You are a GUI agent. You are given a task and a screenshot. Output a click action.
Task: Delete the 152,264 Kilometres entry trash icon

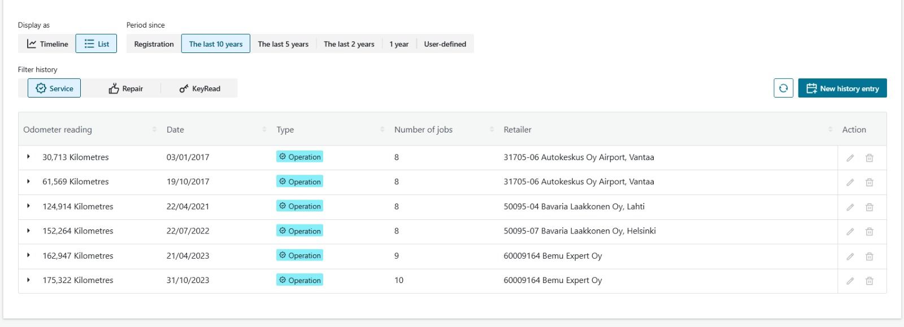coord(870,232)
